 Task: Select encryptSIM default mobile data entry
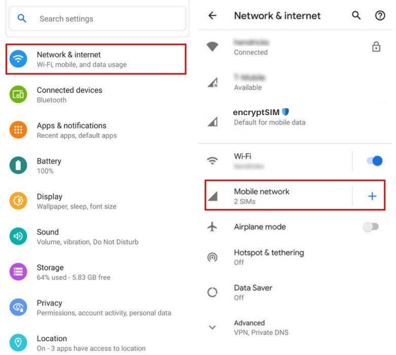[x=269, y=117]
